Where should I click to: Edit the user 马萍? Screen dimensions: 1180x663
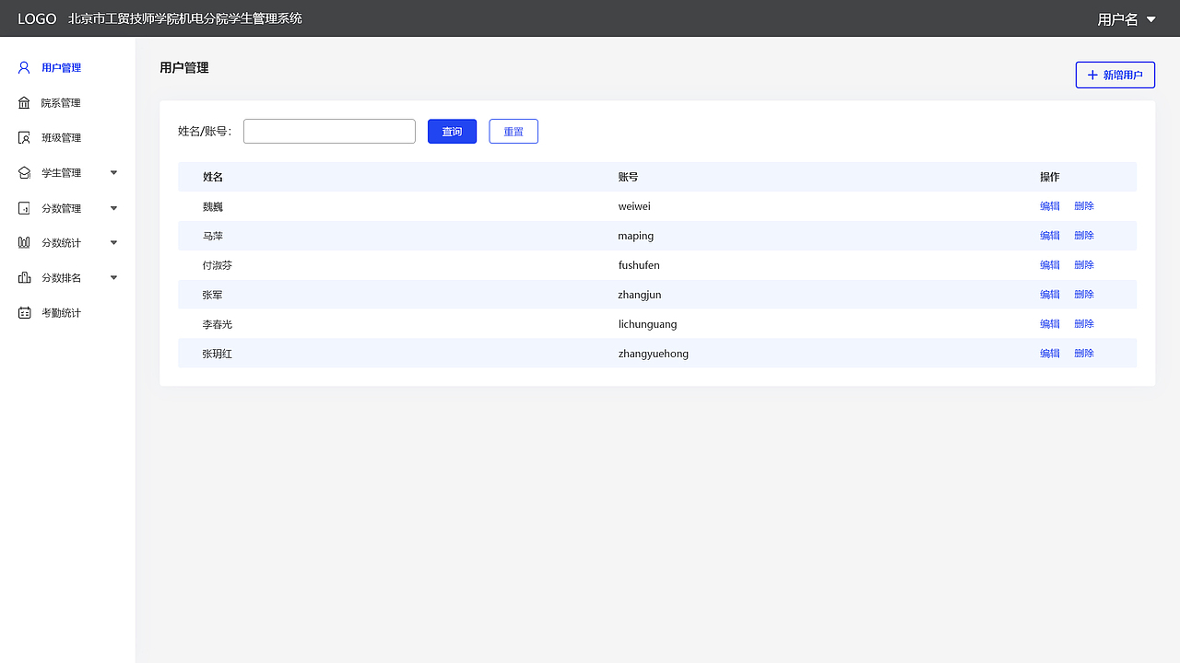1050,236
